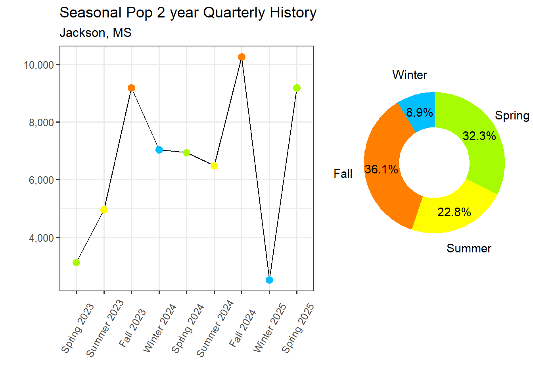Click the "Winter" label above the donut
The width and height of the screenshot is (533, 381).
click(410, 75)
